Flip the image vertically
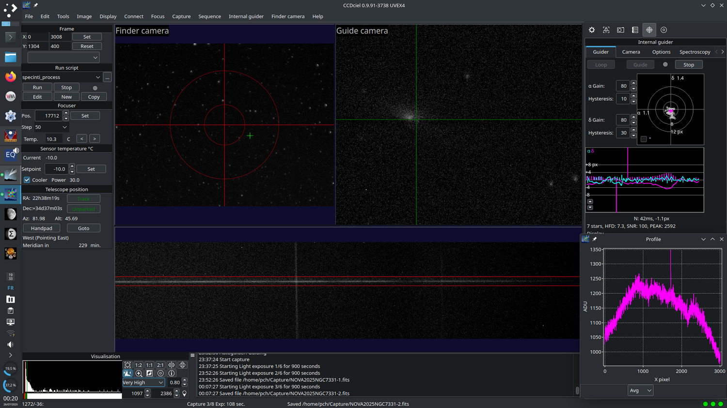727x408 pixels. pyautogui.click(x=183, y=365)
